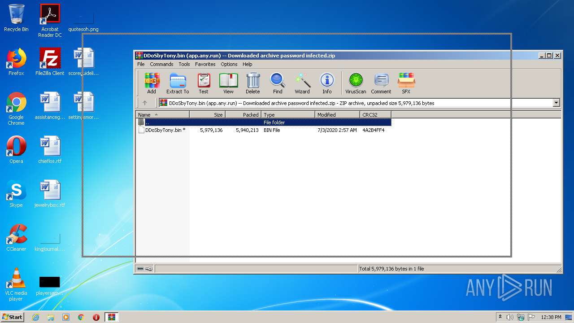
Task: Sort by Name column header
Action: click(162, 115)
